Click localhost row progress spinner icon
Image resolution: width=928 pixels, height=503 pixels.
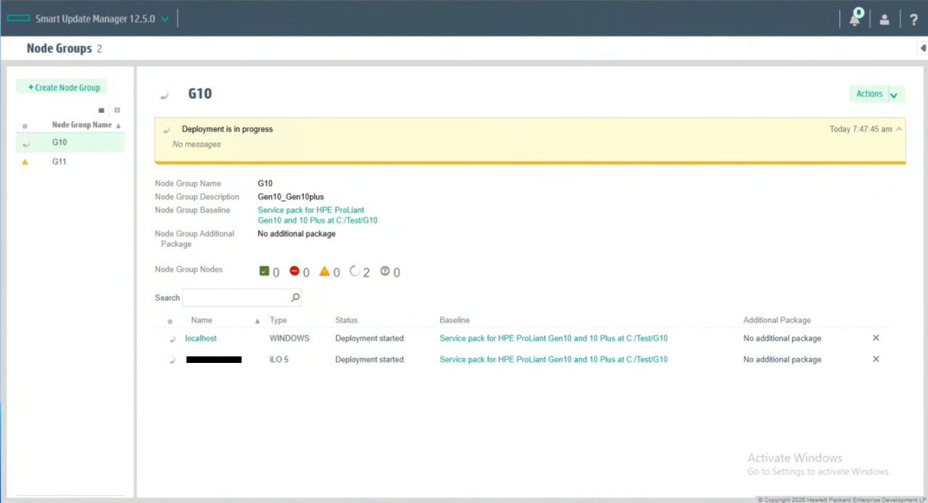[171, 339]
